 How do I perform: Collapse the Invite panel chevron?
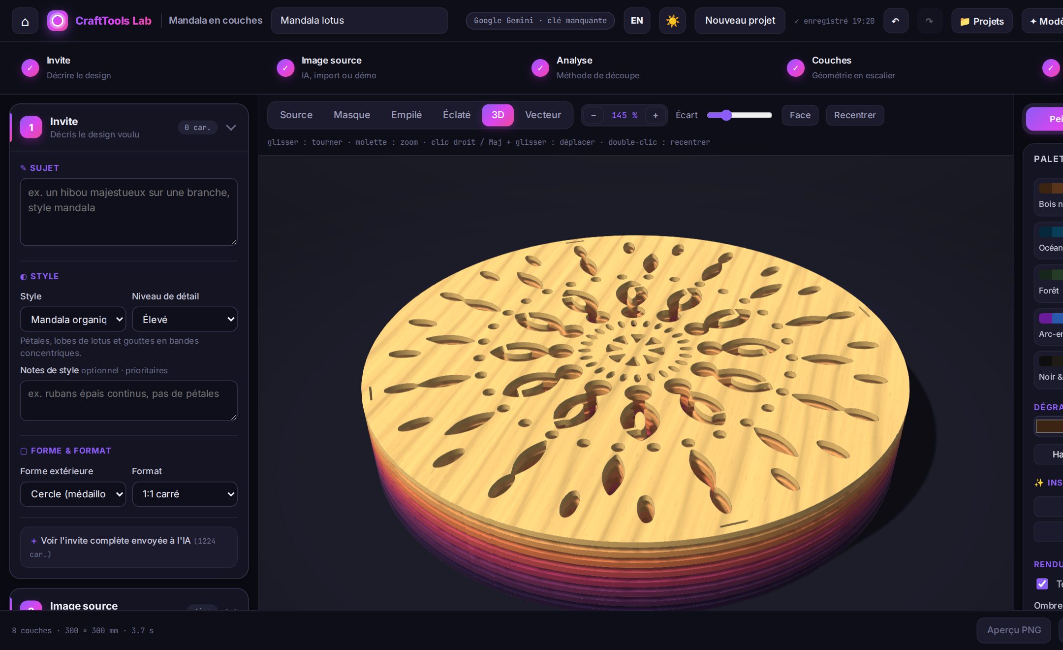(x=231, y=128)
